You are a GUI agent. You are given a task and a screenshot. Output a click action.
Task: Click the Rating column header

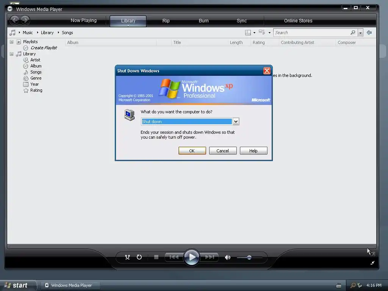pos(265,42)
